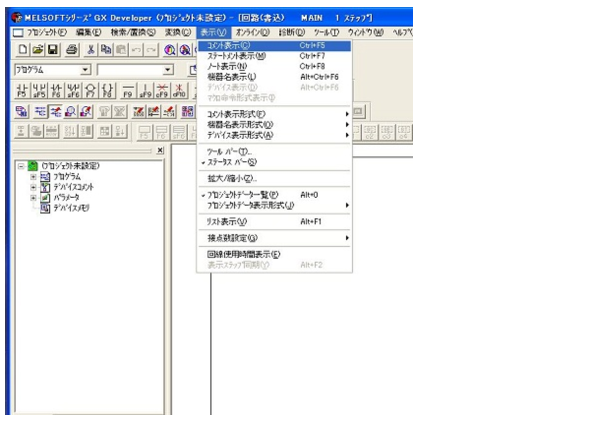The width and height of the screenshot is (590, 424).
Task: Choose リスト表示 menu entry
Action: point(274,221)
